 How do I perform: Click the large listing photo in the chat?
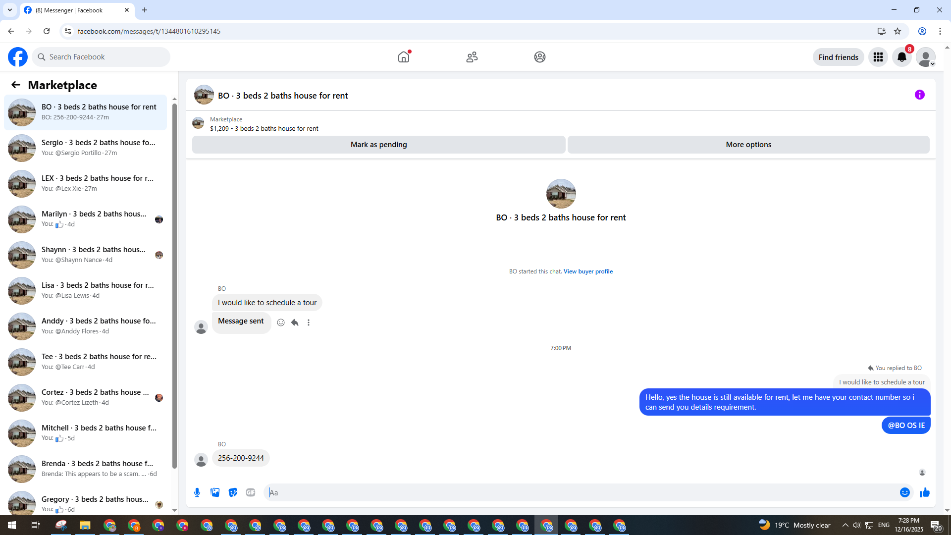pyautogui.click(x=561, y=194)
